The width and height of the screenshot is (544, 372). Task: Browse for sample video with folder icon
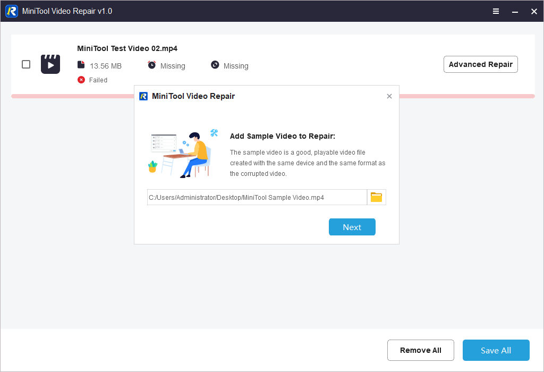[x=377, y=197]
